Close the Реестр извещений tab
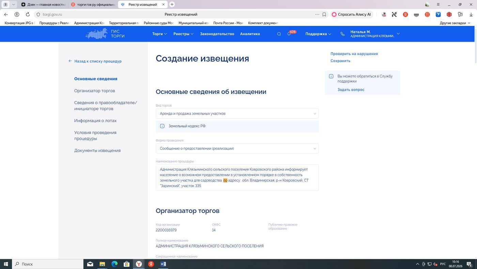Viewport: 477px width, 269px height. 164,5
